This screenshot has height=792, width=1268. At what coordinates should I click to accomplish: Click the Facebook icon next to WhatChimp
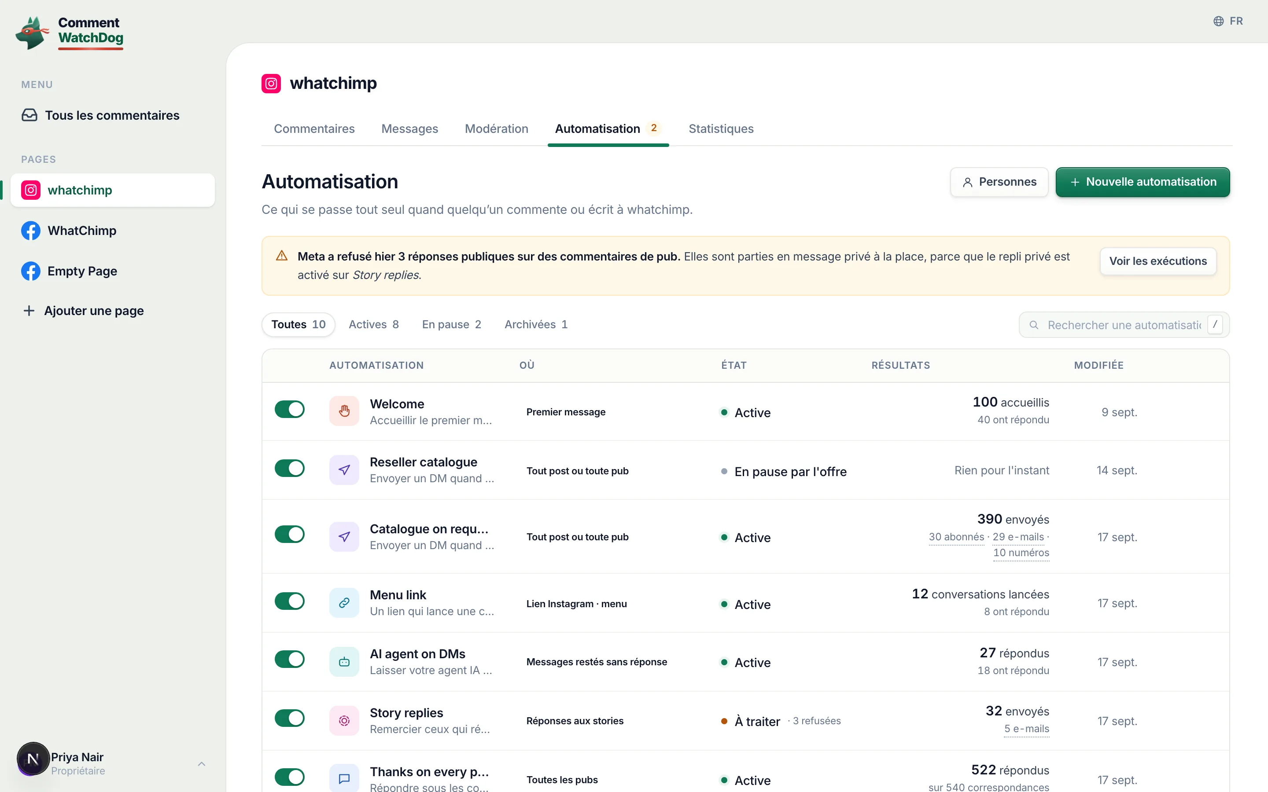point(31,231)
